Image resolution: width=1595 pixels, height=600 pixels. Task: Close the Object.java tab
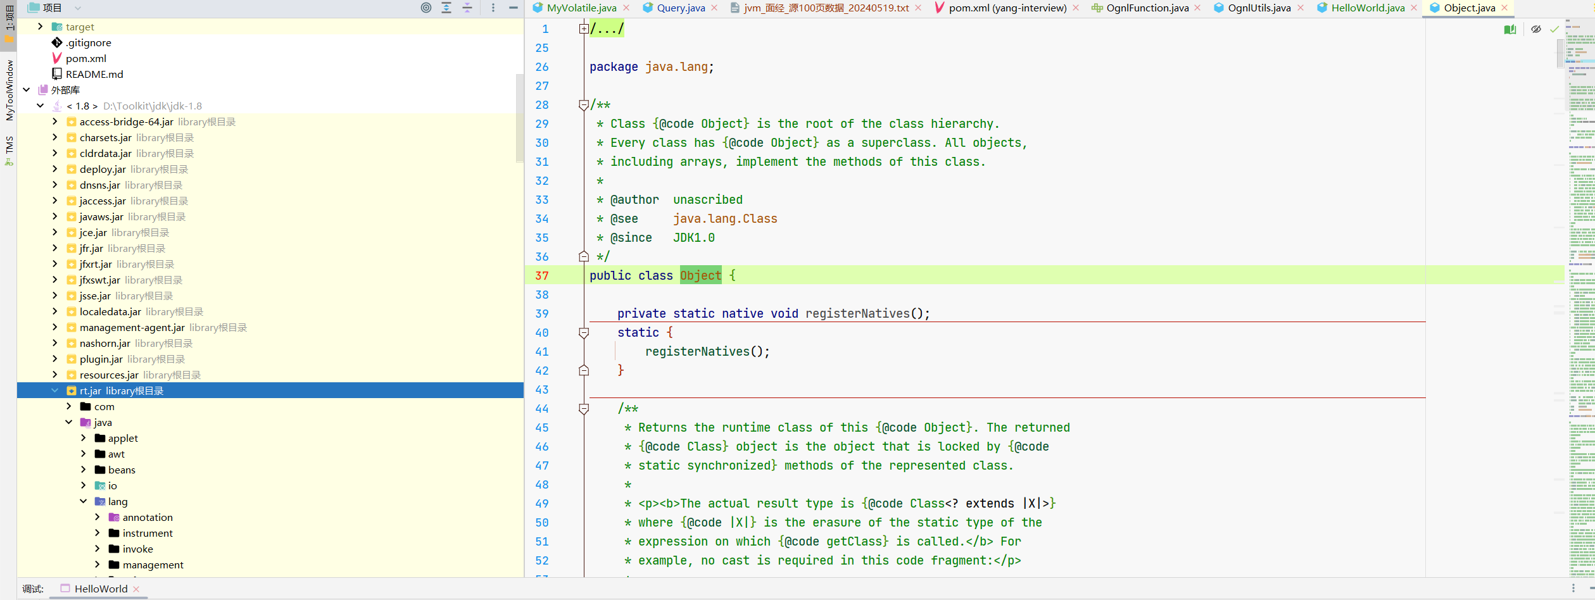tap(1504, 8)
